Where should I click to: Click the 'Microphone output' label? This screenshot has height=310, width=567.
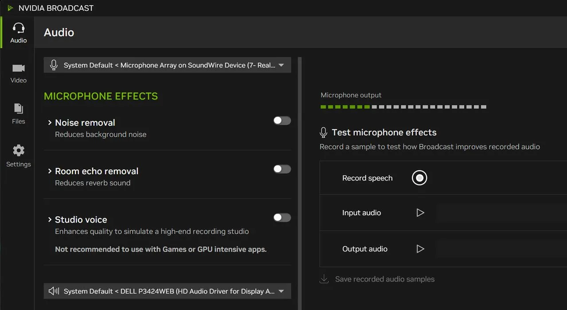point(351,95)
